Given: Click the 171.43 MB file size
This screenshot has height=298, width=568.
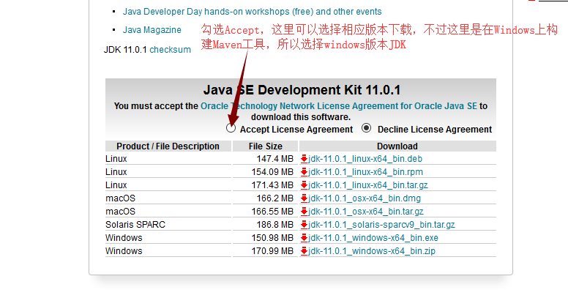Looking at the screenshot, I should (272, 185).
